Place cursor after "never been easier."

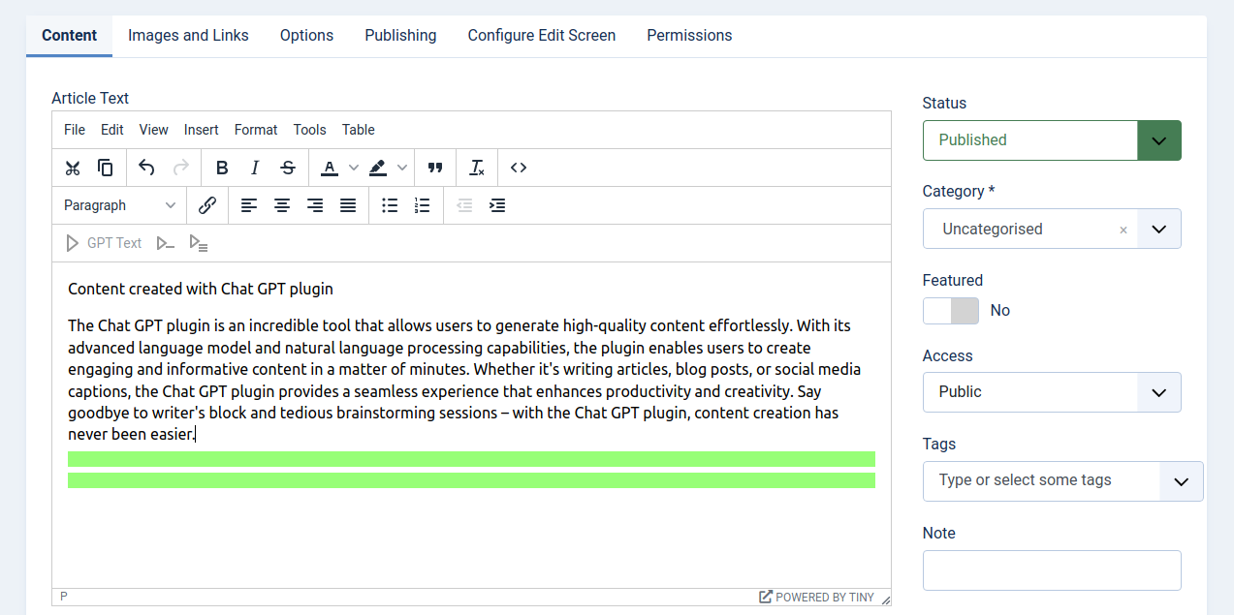pyautogui.click(x=197, y=435)
